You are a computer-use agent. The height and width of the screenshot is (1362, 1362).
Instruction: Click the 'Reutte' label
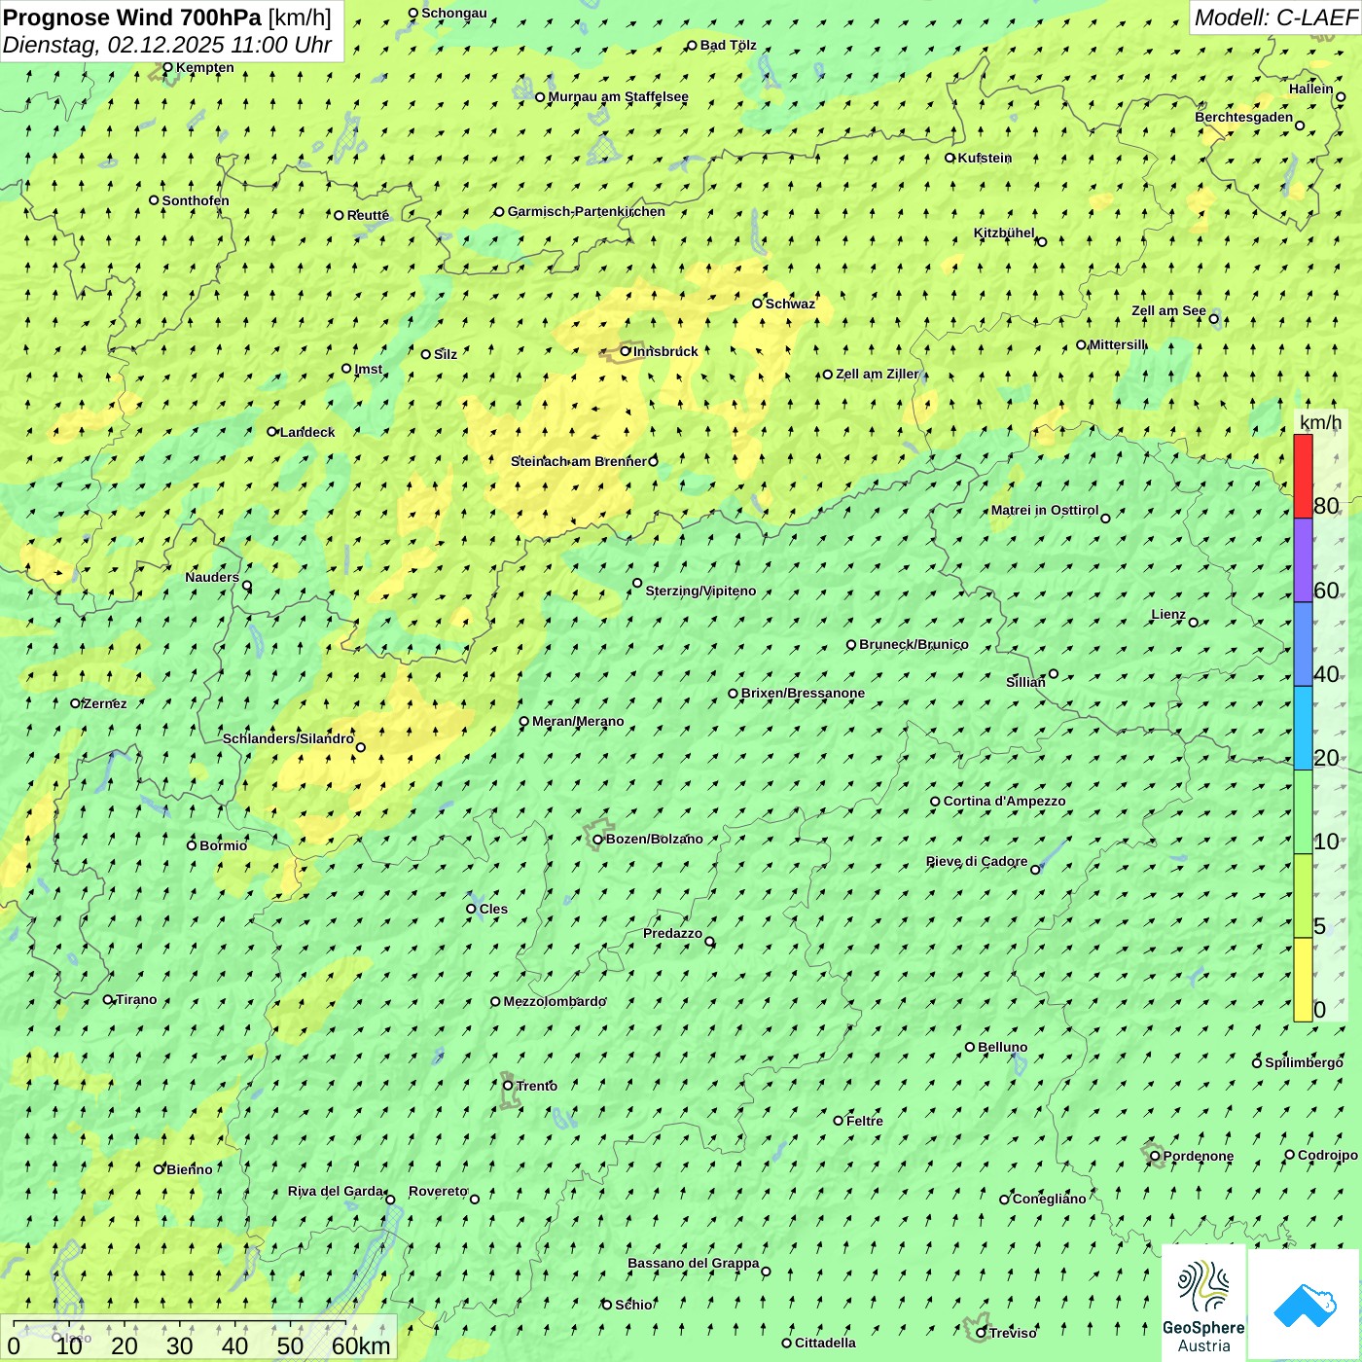368,215
